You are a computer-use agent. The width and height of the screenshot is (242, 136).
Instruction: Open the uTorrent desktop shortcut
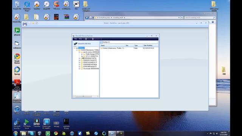17,32
